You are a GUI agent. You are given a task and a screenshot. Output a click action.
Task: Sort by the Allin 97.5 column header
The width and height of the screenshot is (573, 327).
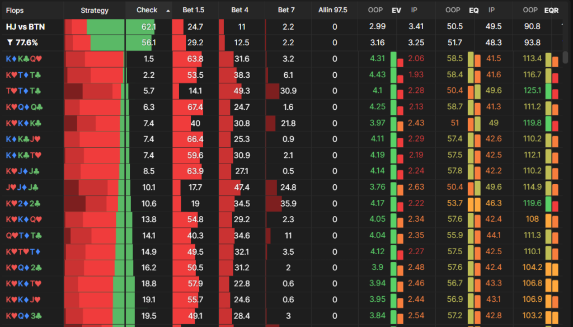coord(332,10)
